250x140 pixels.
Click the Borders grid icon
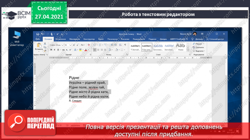[x=122, y=50]
